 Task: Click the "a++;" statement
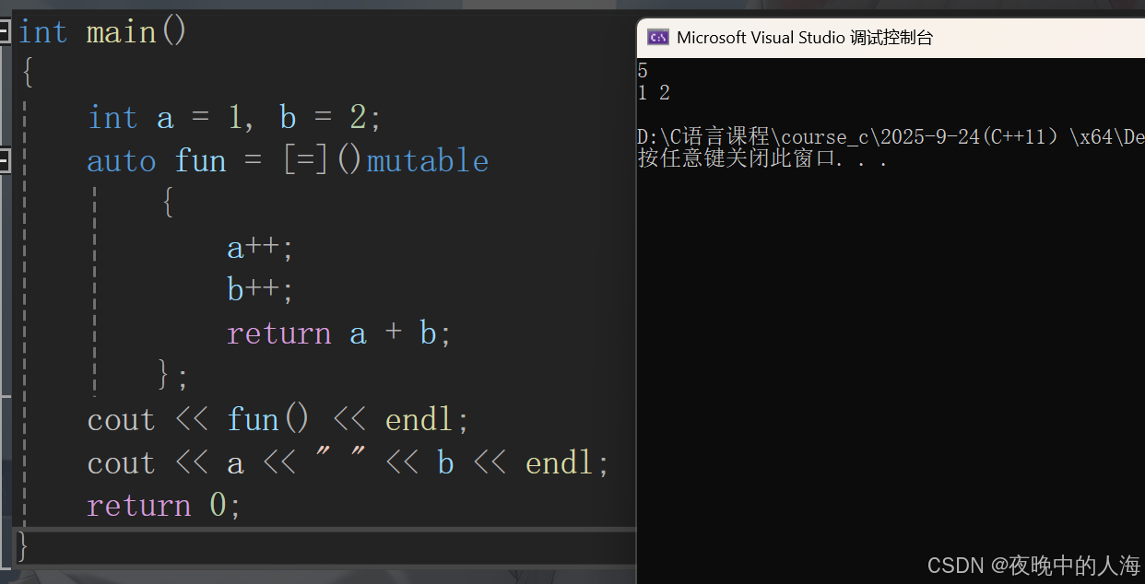click(x=260, y=248)
